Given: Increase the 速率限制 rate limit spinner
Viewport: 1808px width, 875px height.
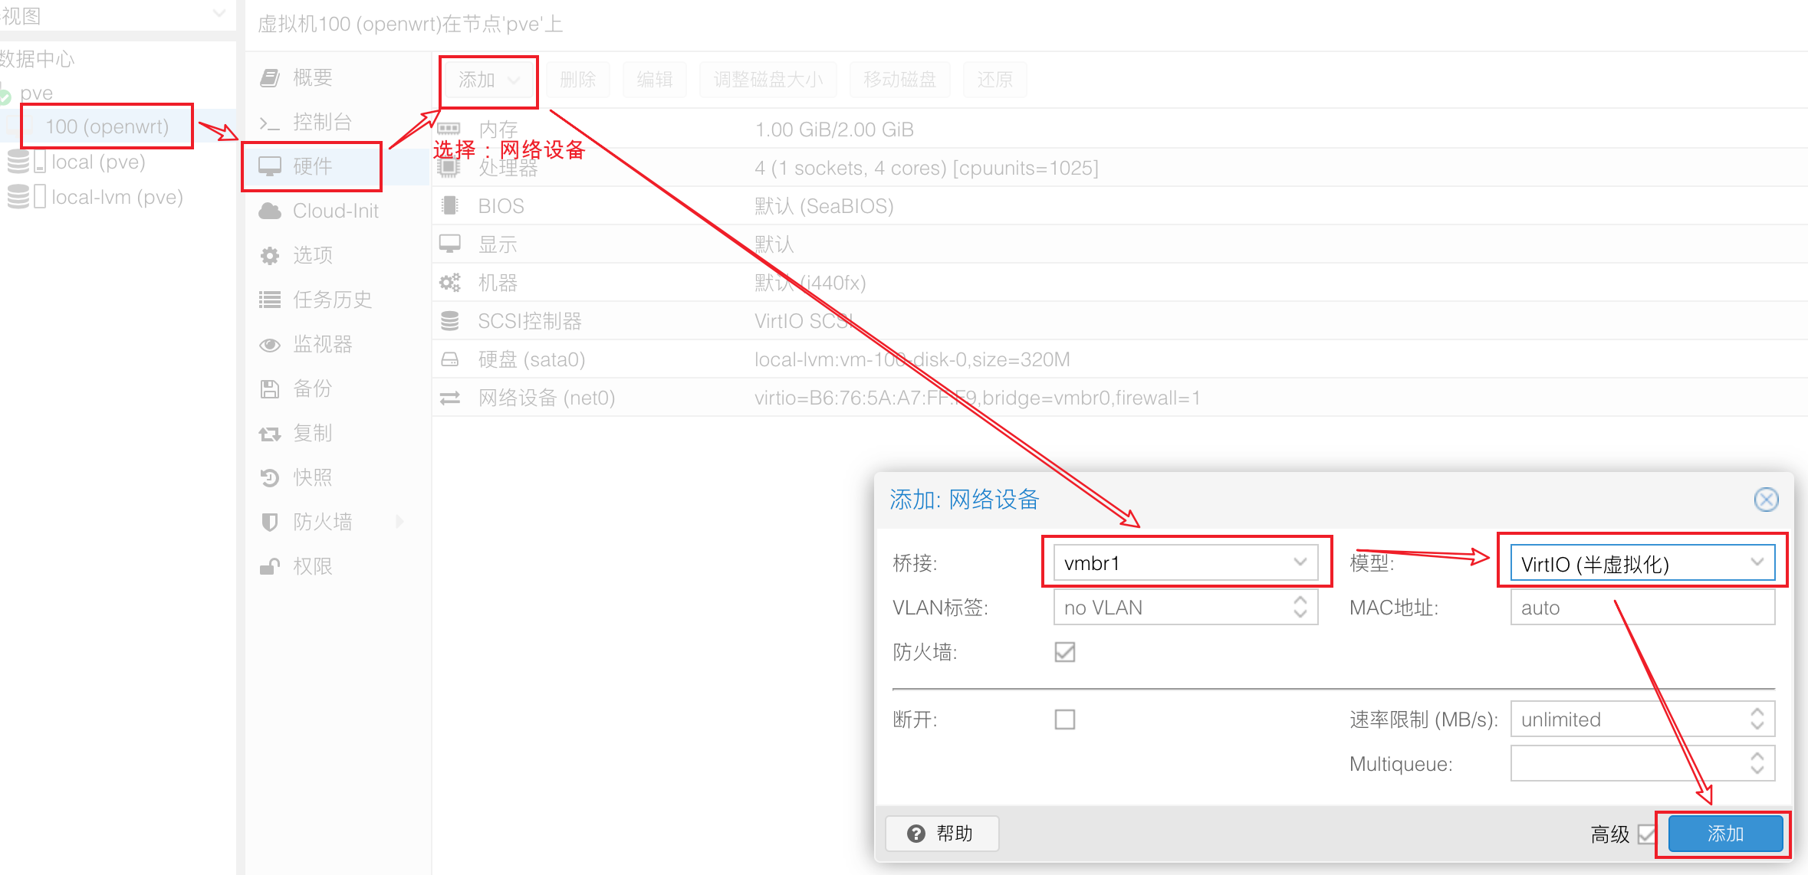Looking at the screenshot, I should 1757,713.
